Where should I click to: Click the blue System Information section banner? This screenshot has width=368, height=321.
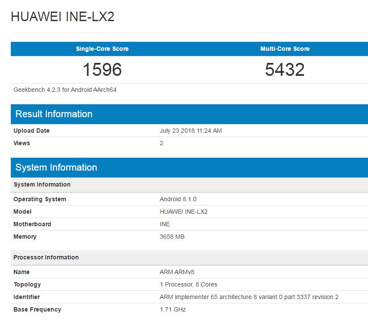point(189,168)
